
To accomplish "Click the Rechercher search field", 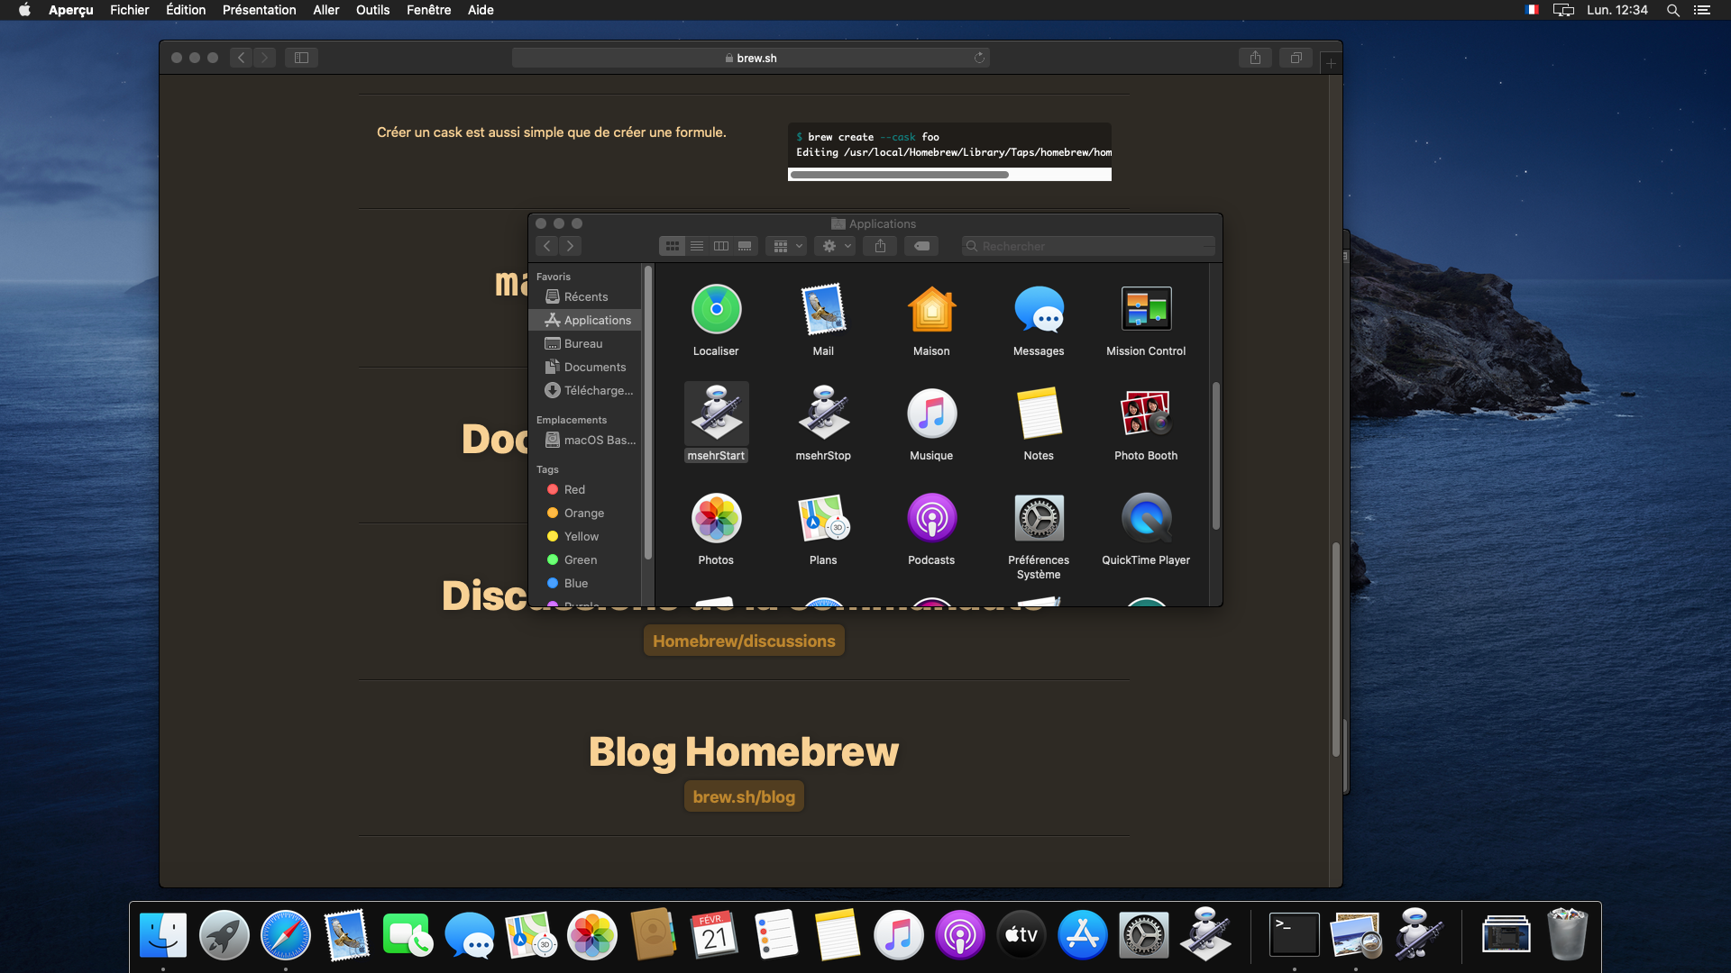I will [x=1088, y=246].
